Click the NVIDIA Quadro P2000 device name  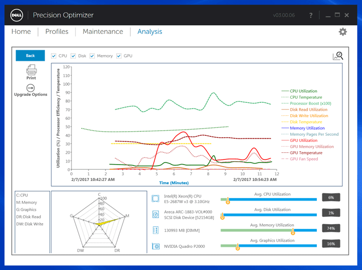(x=185, y=246)
